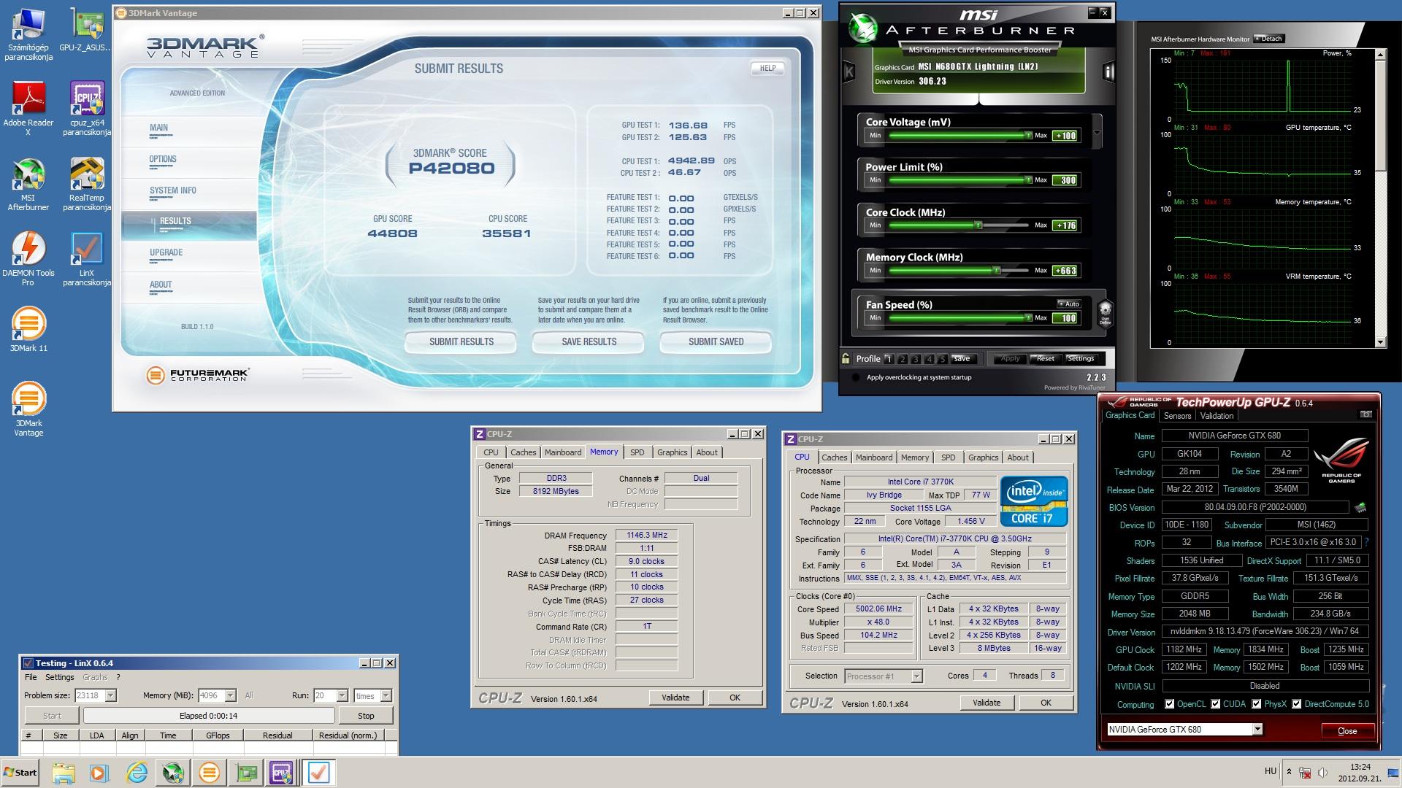1402x788 pixels.
Task: Toggle Auto fan speed in Afterburner
Action: pyautogui.click(x=1068, y=304)
